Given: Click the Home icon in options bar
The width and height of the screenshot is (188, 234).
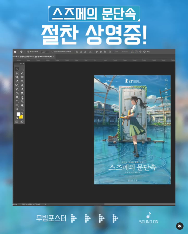Looking at the screenshot, I should (15, 52).
